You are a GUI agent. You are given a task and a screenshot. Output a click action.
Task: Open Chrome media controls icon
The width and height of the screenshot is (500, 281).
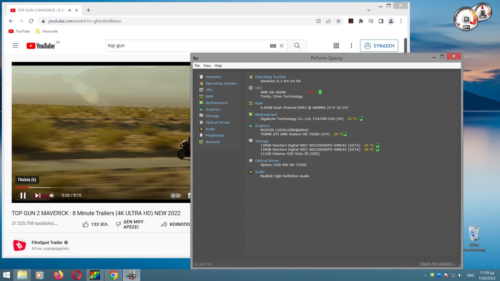click(371, 21)
